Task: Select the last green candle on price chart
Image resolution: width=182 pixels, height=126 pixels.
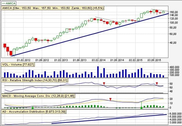Action: tap(163, 12)
